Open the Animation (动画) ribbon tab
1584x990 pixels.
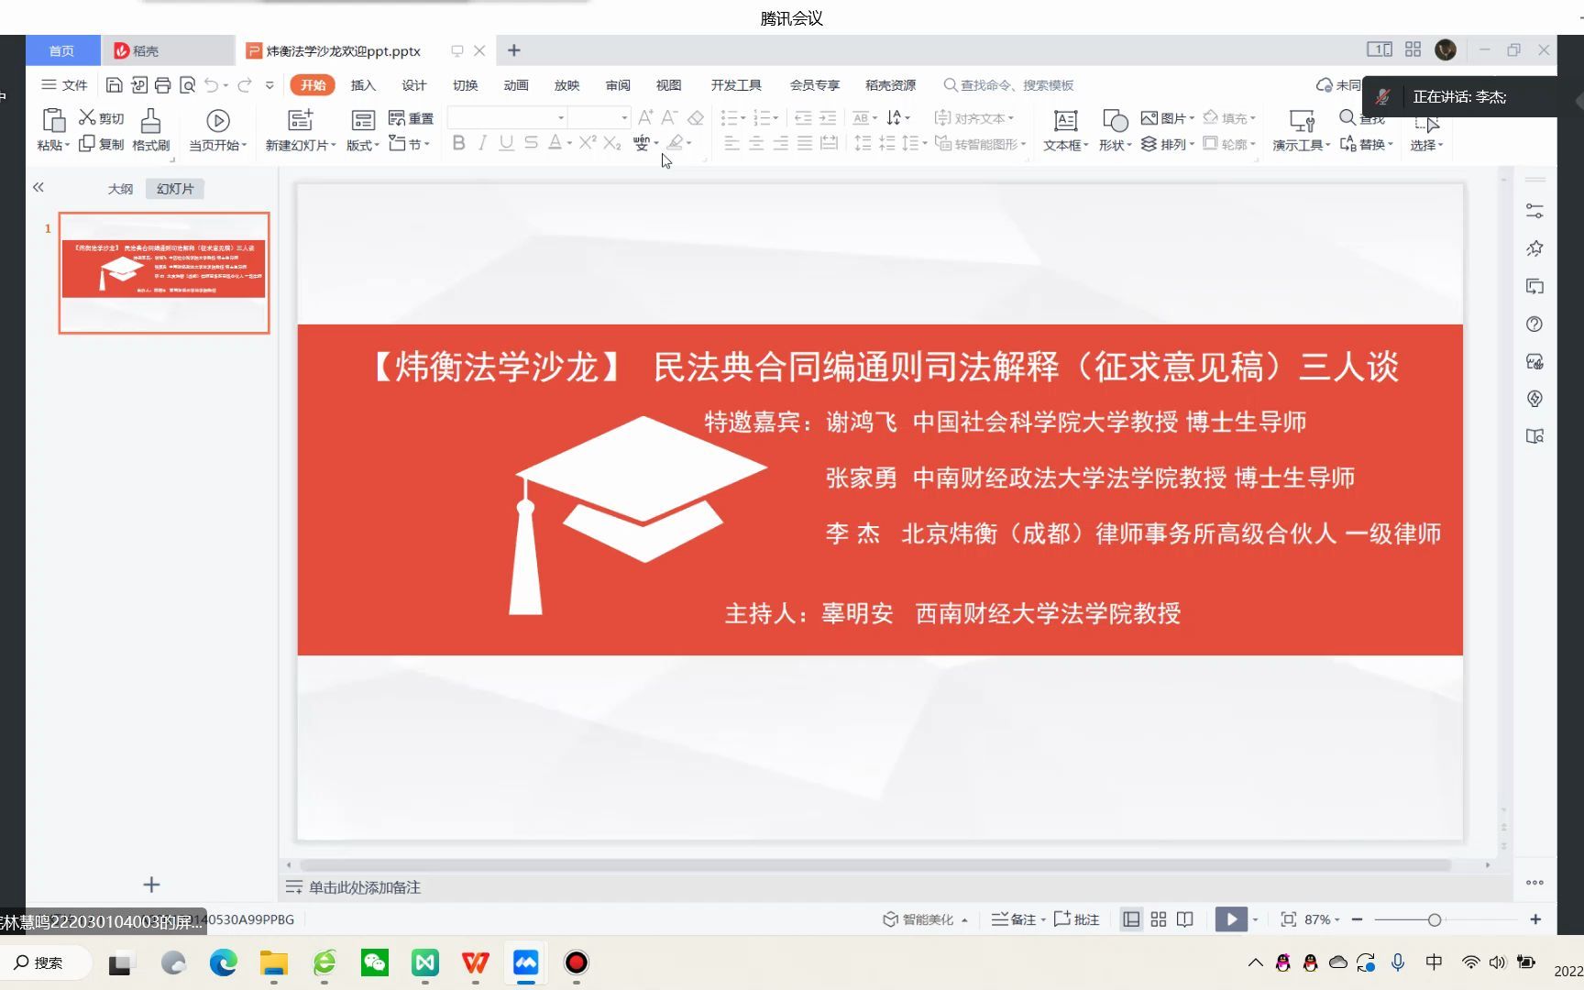(x=516, y=85)
